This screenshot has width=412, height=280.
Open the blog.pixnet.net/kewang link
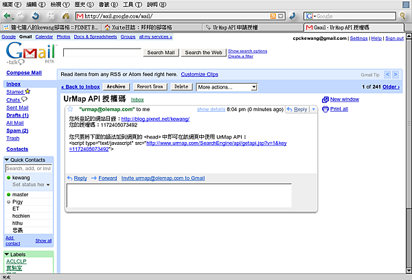(155, 119)
